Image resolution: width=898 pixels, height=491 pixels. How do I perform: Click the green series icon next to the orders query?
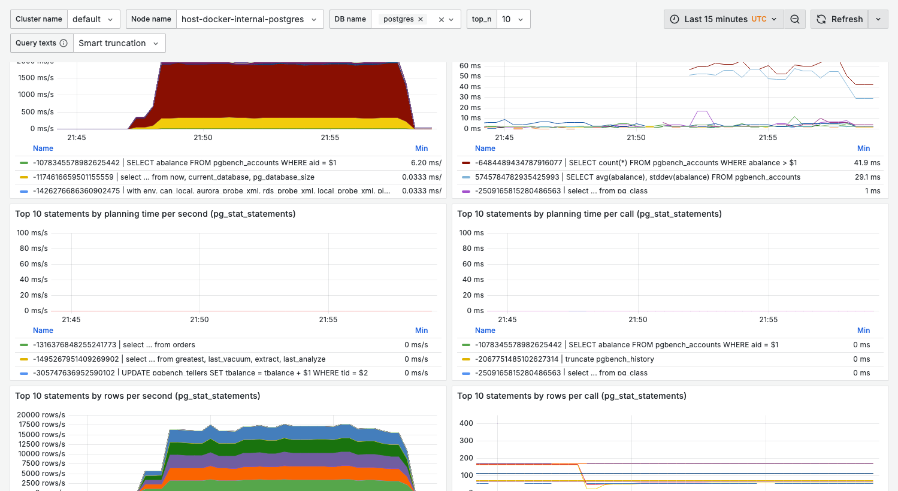[x=24, y=344]
